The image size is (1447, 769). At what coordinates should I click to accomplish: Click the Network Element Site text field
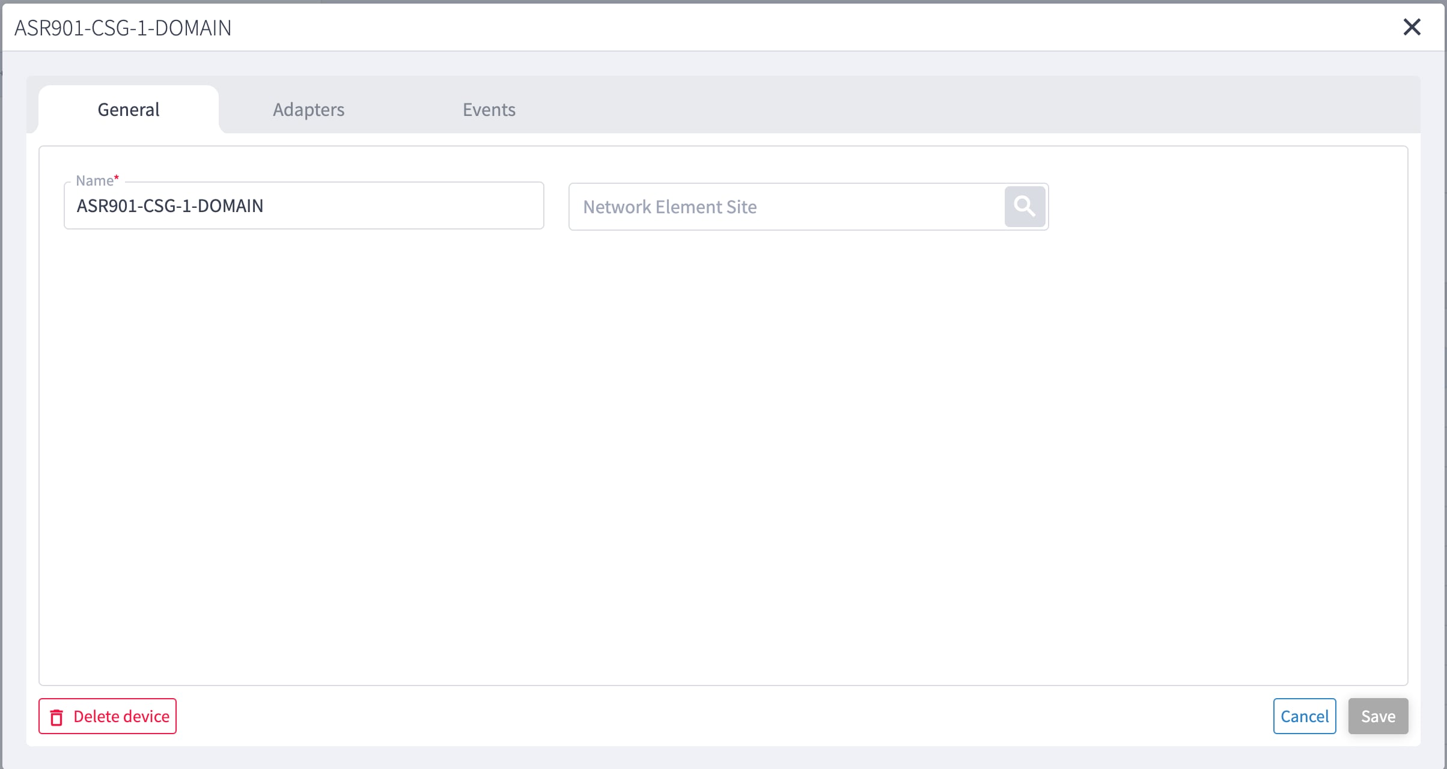tap(781, 206)
